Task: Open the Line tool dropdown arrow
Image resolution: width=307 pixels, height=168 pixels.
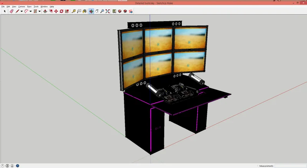Action: tap(21, 12)
